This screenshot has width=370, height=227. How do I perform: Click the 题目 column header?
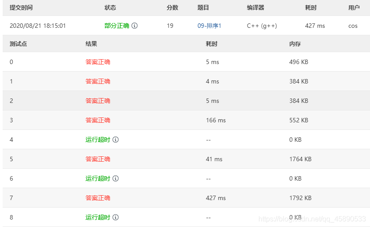[x=203, y=8]
